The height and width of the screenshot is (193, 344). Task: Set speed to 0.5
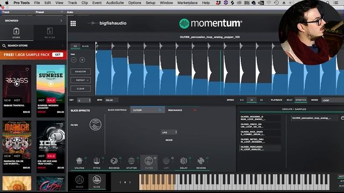[x=241, y=100]
